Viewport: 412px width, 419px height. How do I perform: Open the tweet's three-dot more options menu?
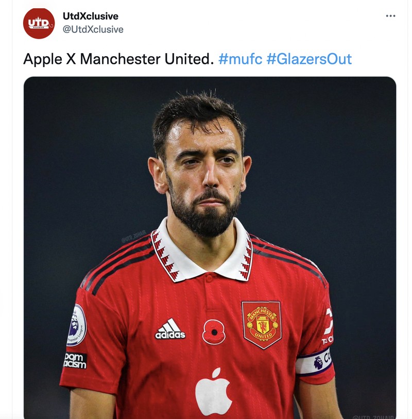pyautogui.click(x=390, y=16)
